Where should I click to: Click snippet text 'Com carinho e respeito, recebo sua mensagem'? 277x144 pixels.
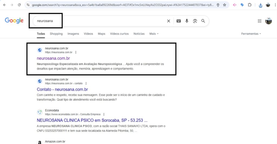pos(67,95)
